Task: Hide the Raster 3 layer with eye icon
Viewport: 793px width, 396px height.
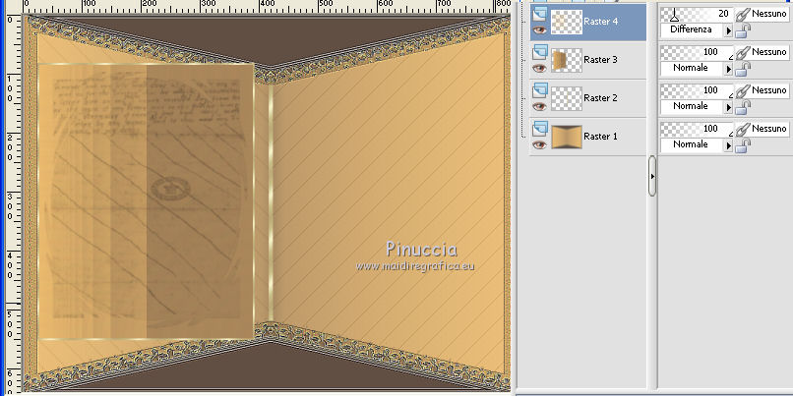Action: (540, 68)
